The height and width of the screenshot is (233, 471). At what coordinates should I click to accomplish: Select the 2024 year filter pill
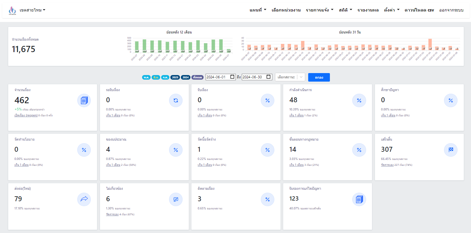tap(186, 77)
